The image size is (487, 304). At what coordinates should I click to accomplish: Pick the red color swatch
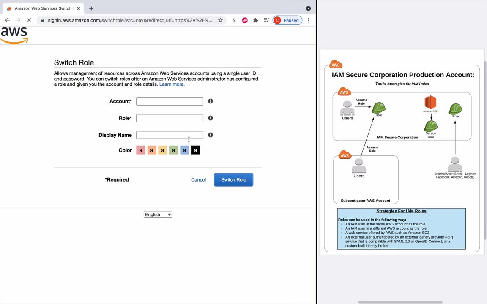(141, 150)
